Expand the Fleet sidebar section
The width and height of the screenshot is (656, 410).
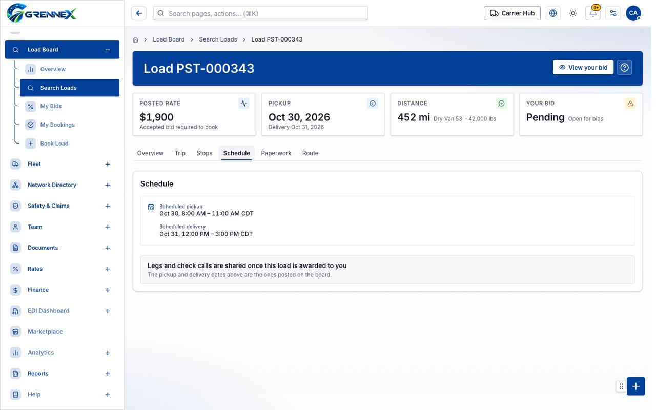coord(108,164)
